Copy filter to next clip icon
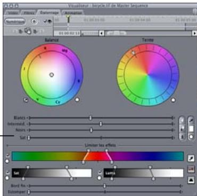Screen dimensions: 197x196 [x=35, y=32]
